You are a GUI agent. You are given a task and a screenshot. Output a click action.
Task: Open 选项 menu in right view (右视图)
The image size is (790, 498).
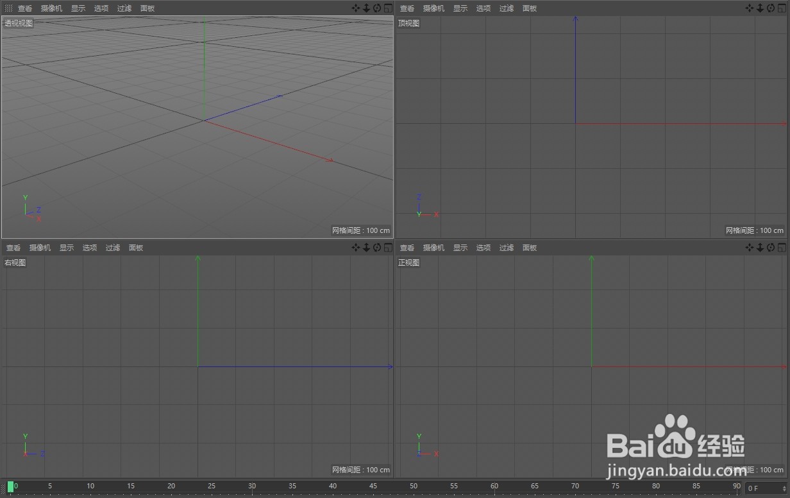pyautogui.click(x=90, y=248)
